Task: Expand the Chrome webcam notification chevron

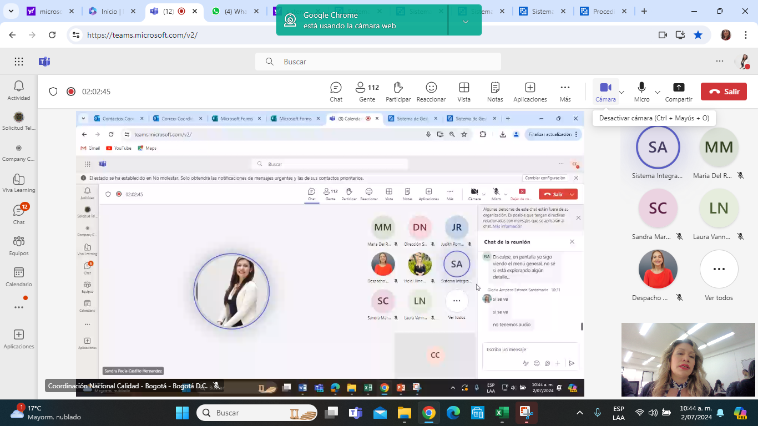Action: coord(465,21)
